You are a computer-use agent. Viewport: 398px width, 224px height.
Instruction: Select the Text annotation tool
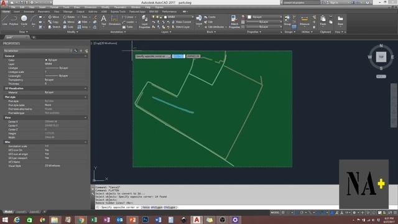pyautogui.click(x=104, y=20)
